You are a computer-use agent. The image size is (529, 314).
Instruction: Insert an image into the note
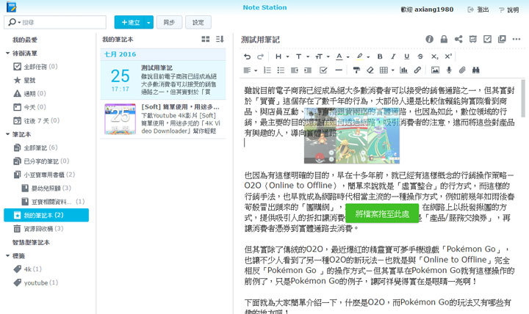tap(435, 70)
